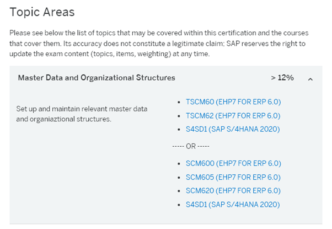Open the TSCM62 (EHP7 FOR ERP 6.0) link
Screen dimensions: 332x229
click(233, 116)
